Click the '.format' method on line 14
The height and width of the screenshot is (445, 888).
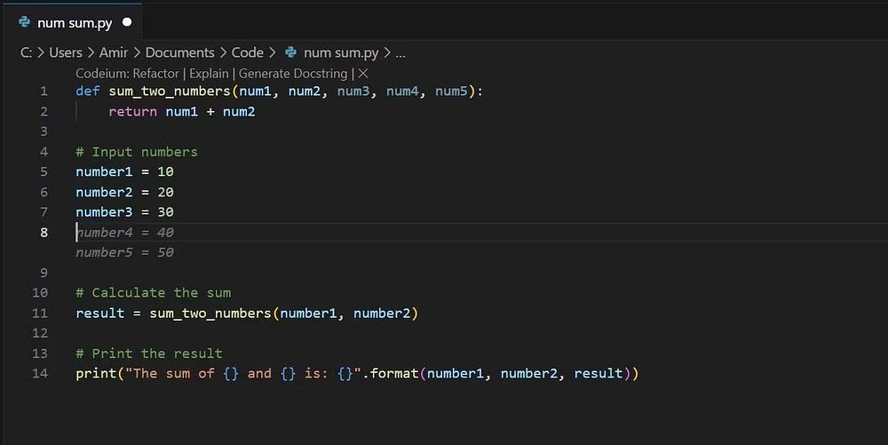[390, 373]
